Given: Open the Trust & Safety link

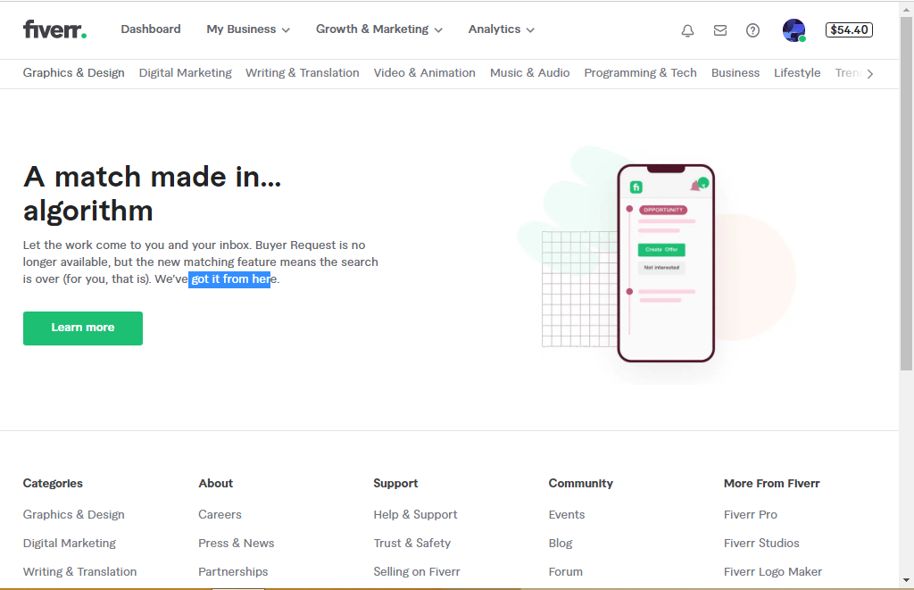Looking at the screenshot, I should point(412,544).
